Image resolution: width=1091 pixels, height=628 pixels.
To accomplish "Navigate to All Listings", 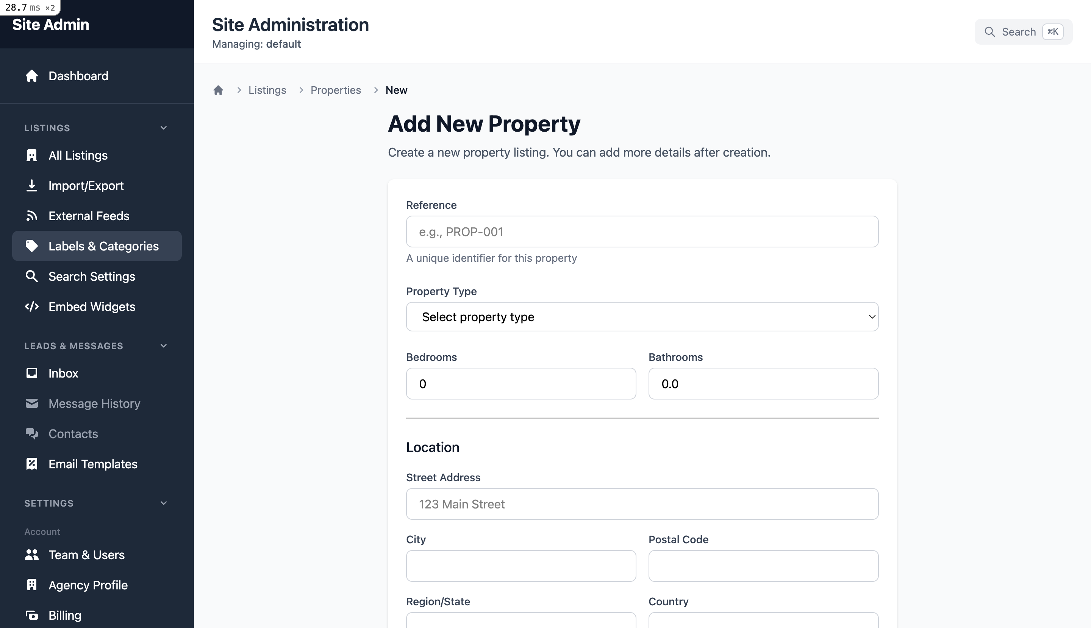I will (x=78, y=156).
